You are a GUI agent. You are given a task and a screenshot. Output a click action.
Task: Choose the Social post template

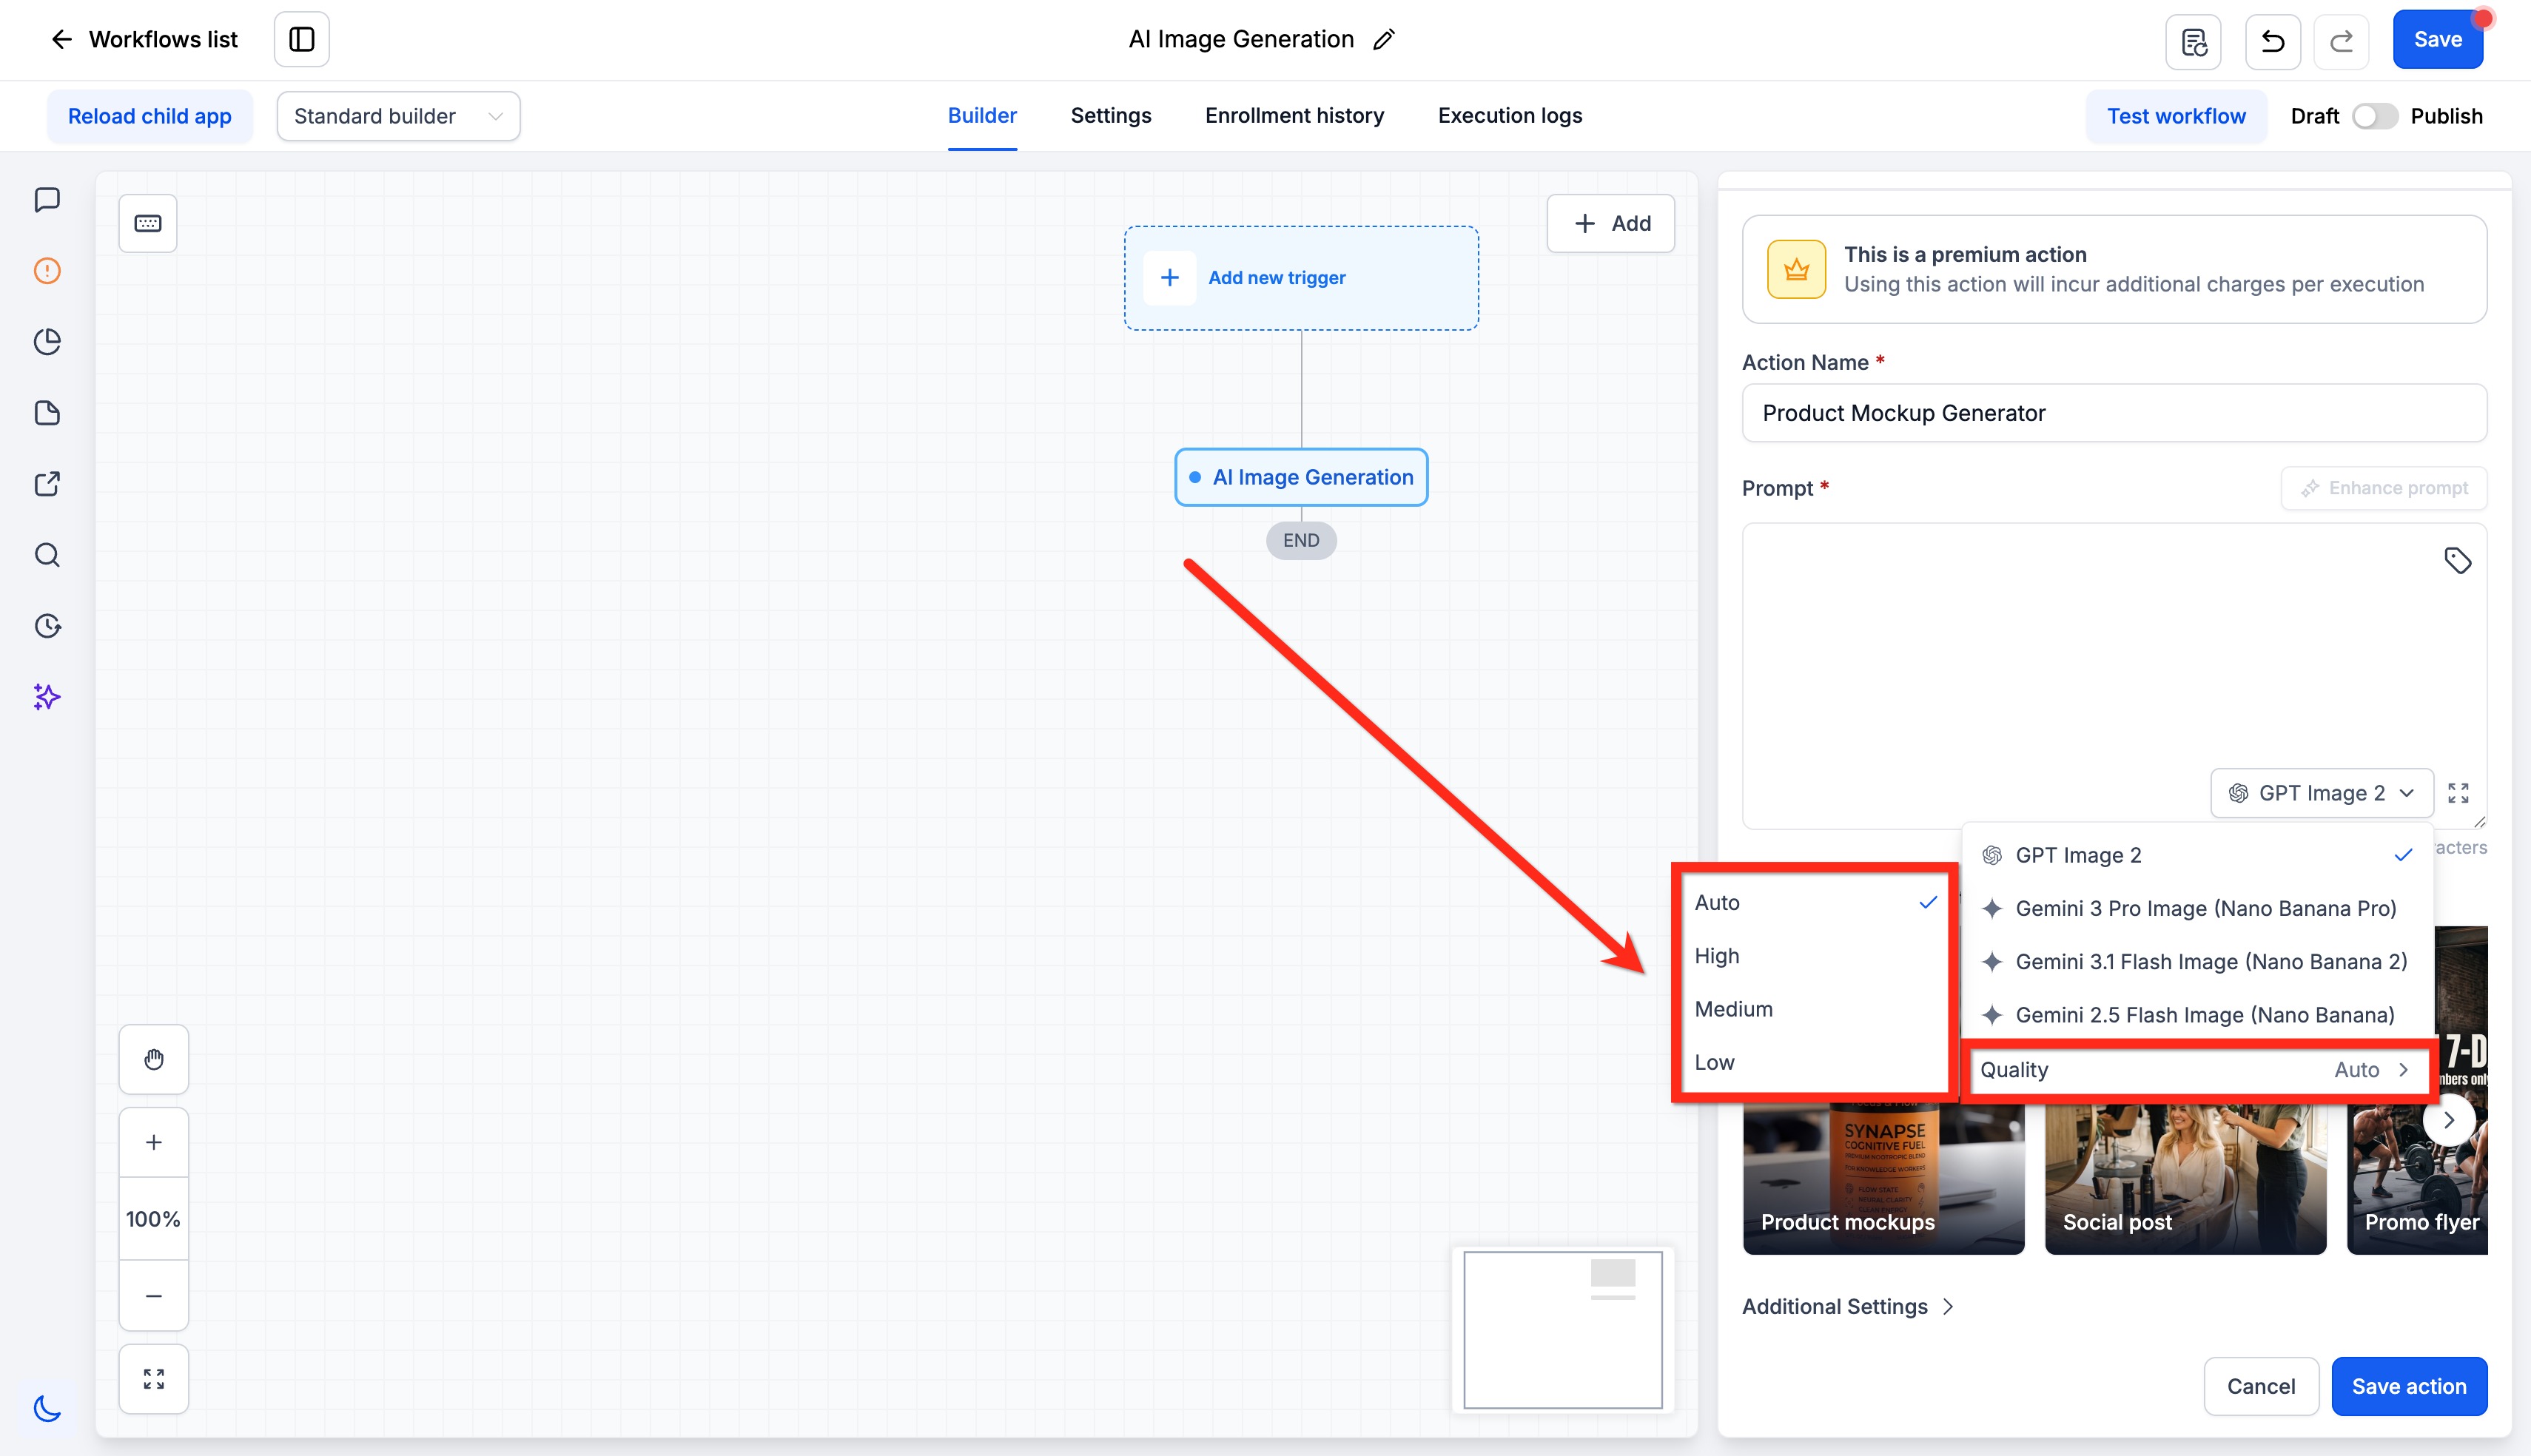2185,1180
